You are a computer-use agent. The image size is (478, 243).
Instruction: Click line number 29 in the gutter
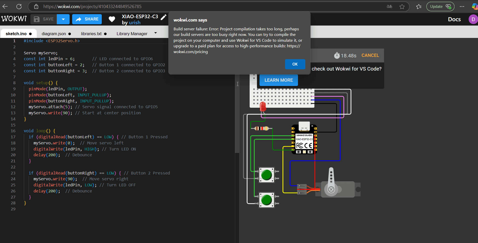13,209
